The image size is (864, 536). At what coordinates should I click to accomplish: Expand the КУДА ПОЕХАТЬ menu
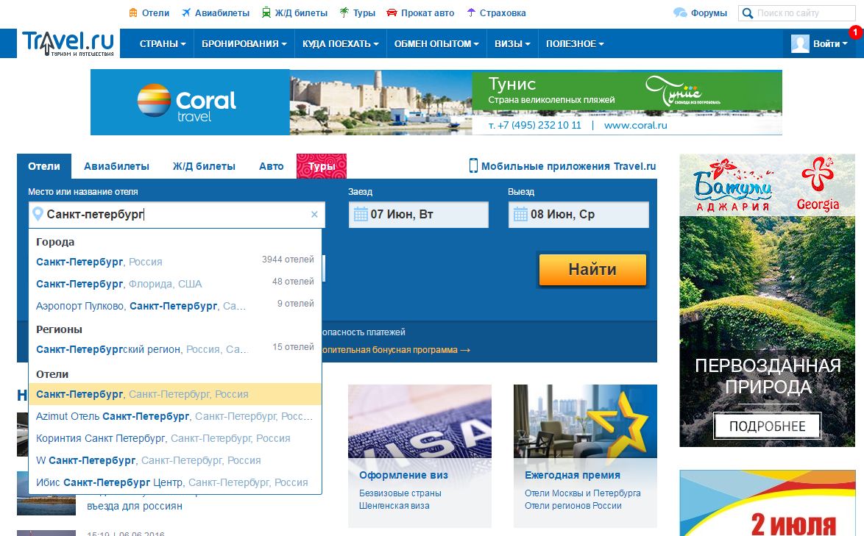(x=341, y=43)
